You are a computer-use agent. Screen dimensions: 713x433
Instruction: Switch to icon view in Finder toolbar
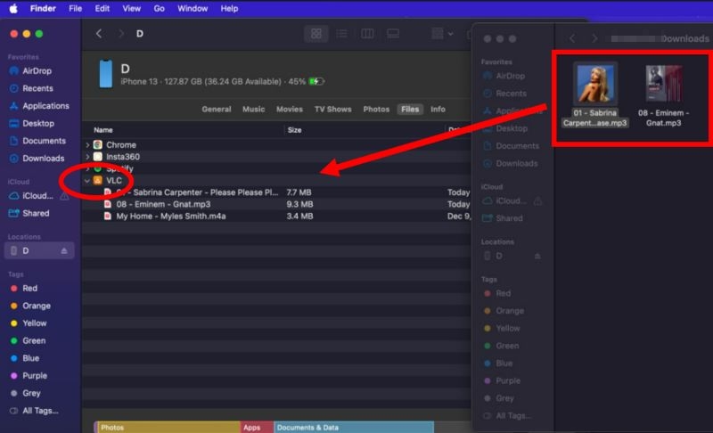[316, 34]
